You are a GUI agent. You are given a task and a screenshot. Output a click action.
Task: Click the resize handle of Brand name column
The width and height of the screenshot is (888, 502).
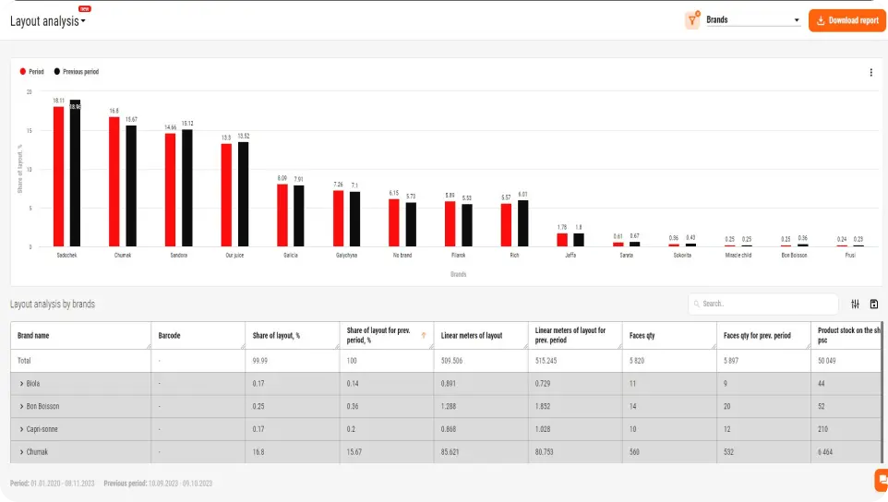(x=147, y=344)
